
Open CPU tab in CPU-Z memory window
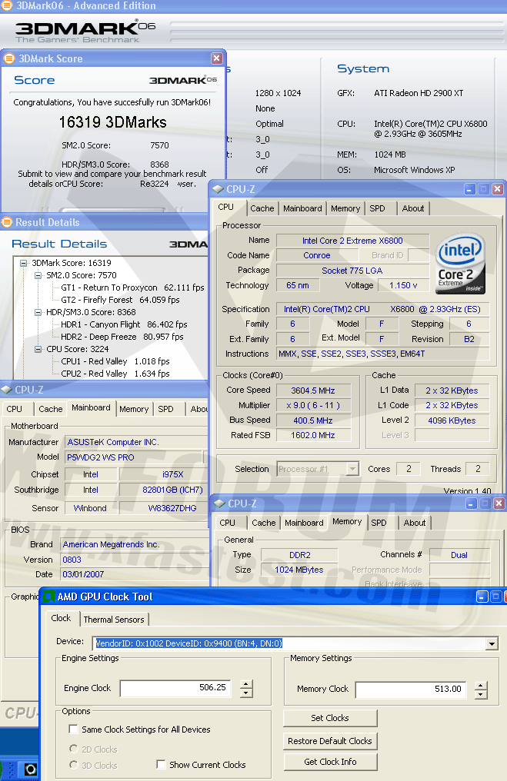tap(227, 523)
